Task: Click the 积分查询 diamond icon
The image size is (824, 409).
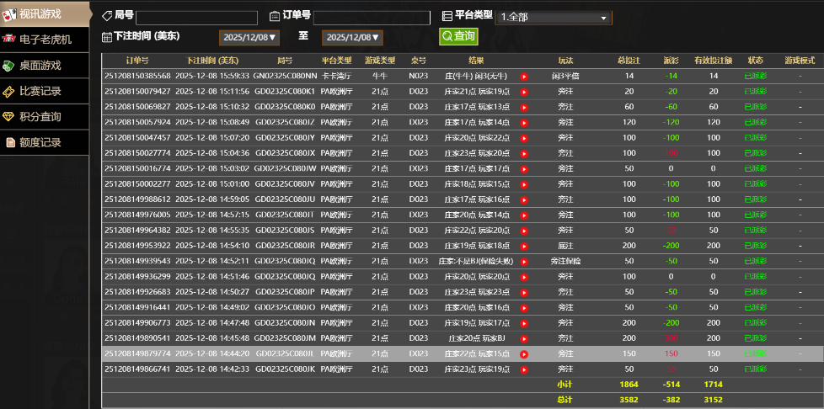Action: pos(9,117)
